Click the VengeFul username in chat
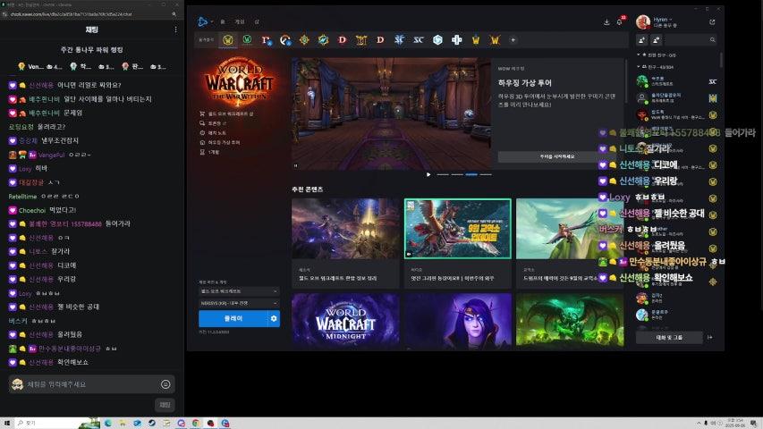This screenshot has width=763, height=429. click(52, 155)
